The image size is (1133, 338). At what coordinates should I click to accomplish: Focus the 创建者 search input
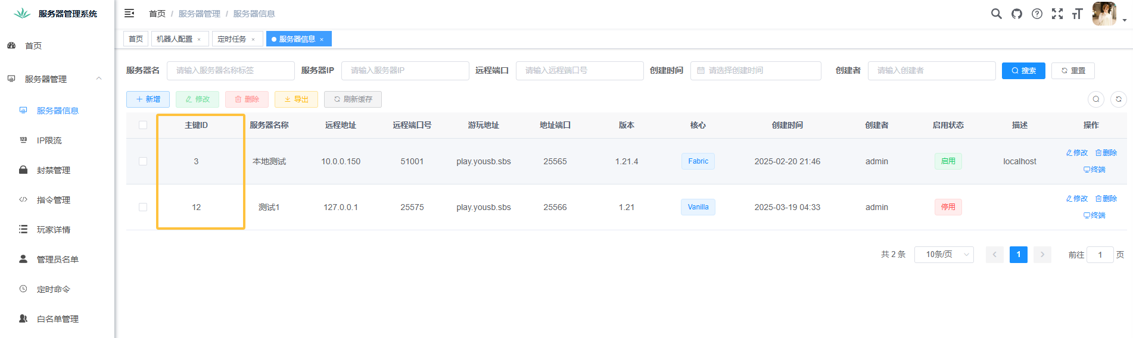(x=932, y=70)
